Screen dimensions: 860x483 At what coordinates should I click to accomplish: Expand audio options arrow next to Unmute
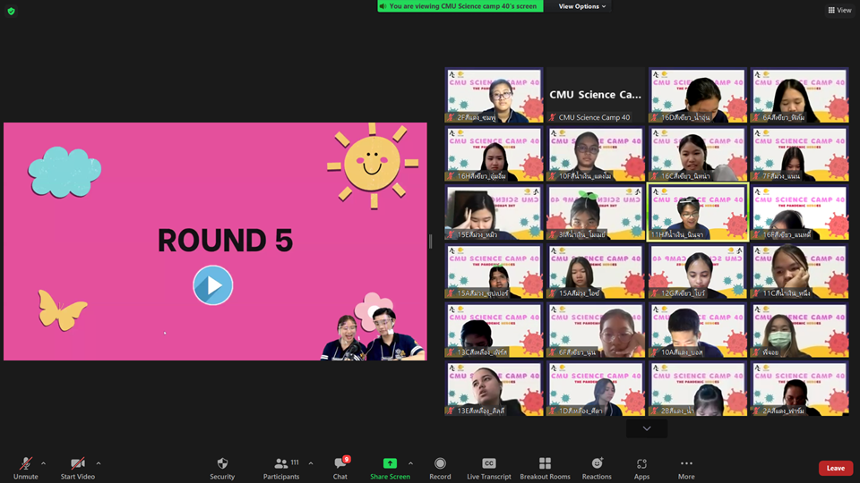coord(44,463)
